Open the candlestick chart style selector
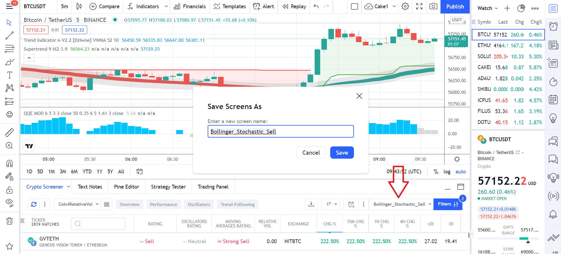Image resolution: width=561 pixels, height=254 pixels. coord(79,6)
